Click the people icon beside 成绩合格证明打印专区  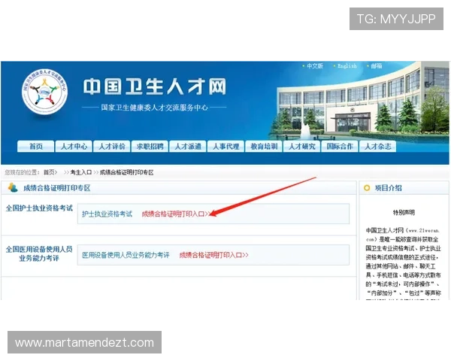pos(13,187)
